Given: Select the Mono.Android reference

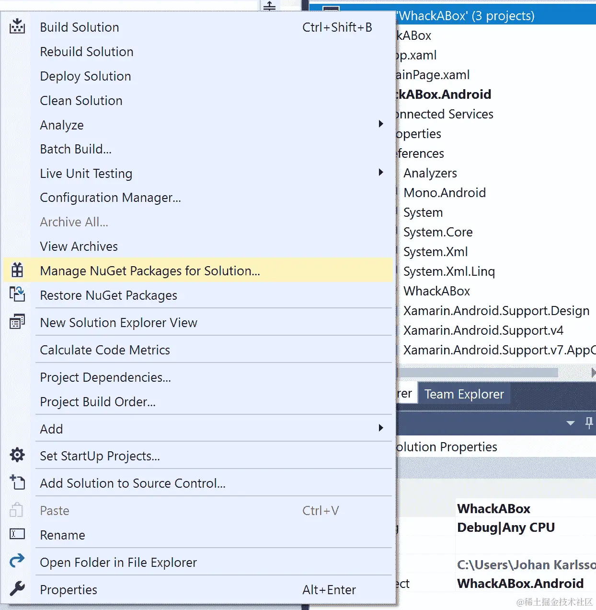Looking at the screenshot, I should click(x=445, y=193).
